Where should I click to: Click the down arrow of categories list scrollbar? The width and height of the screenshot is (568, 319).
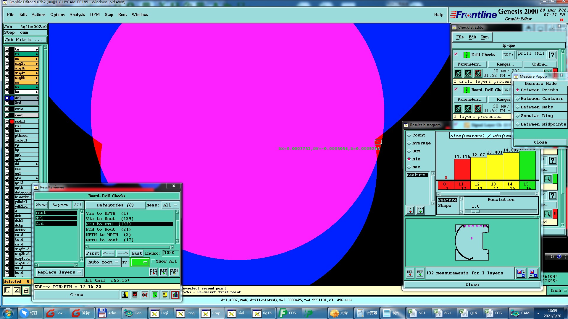click(x=177, y=242)
